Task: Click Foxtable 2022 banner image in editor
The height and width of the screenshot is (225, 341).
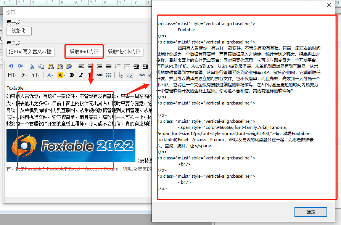Action: 71,146
